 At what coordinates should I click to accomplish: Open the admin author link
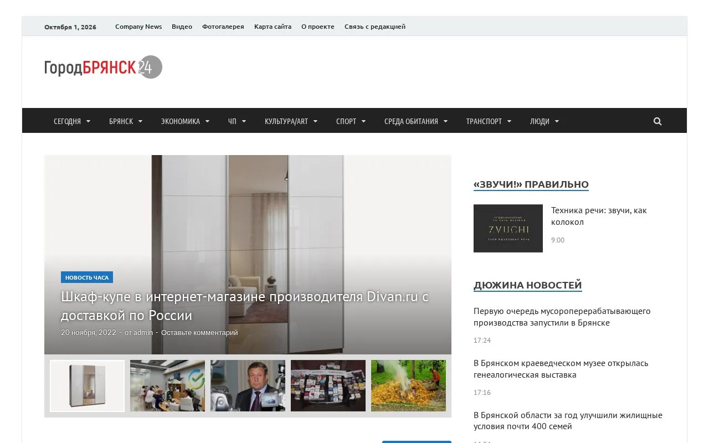[x=143, y=333]
